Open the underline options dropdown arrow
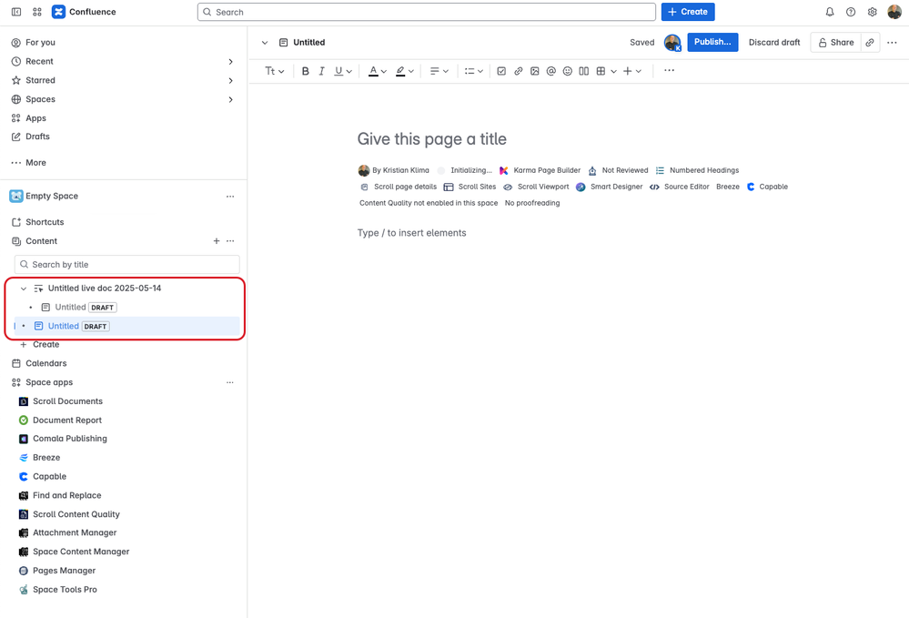909x618 pixels. point(349,71)
